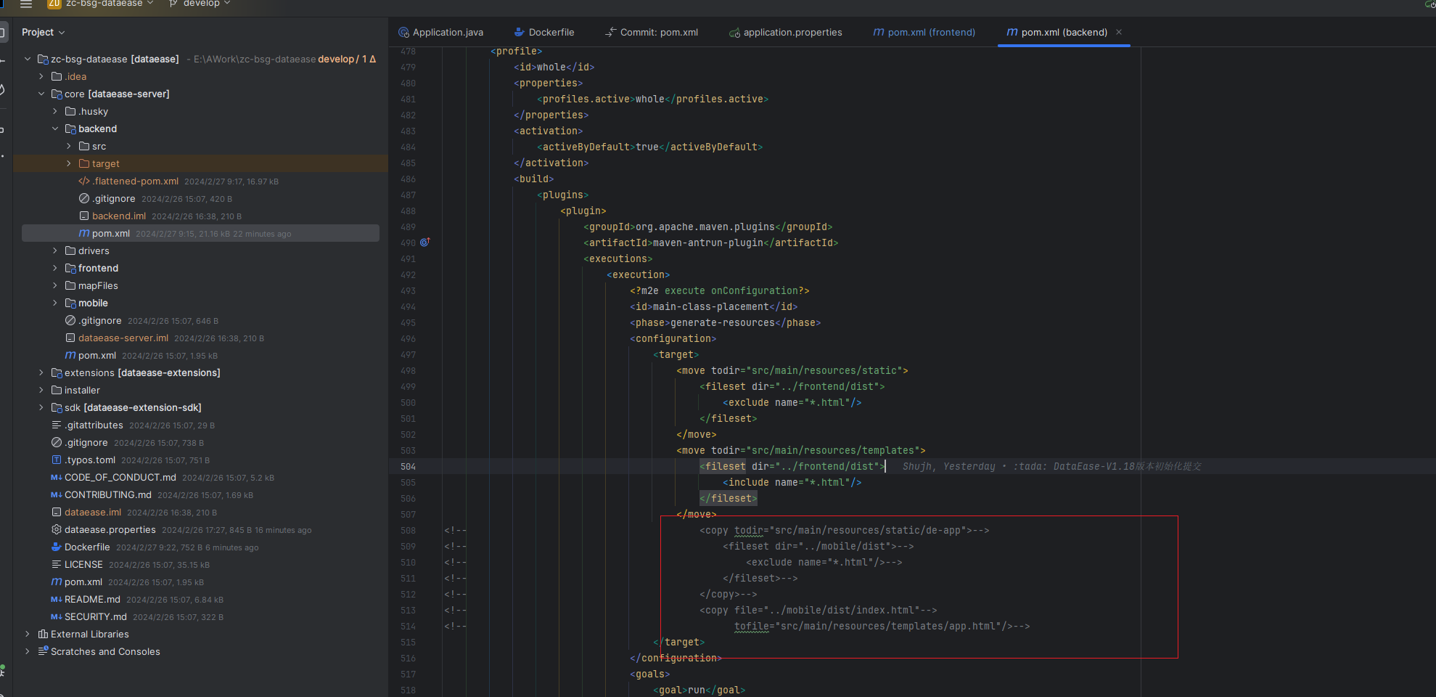Expand Scratches and Consoles node arrow
Viewport: 1436px width, 697px height.
pyautogui.click(x=28, y=651)
